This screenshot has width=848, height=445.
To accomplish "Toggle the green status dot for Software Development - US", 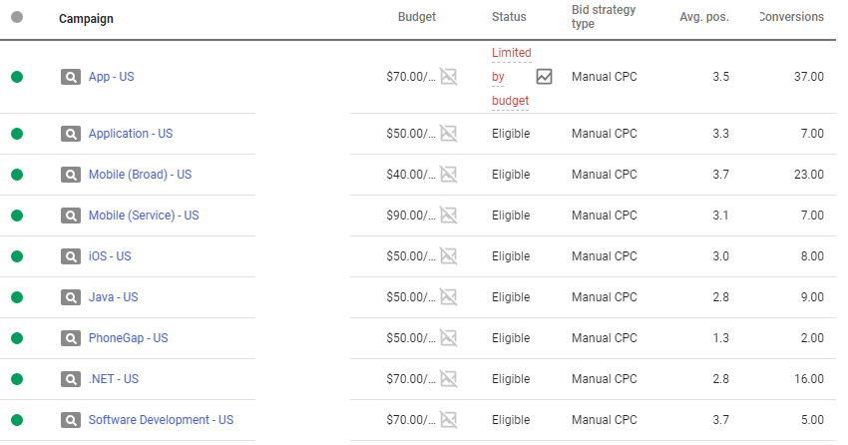I will pos(17,420).
